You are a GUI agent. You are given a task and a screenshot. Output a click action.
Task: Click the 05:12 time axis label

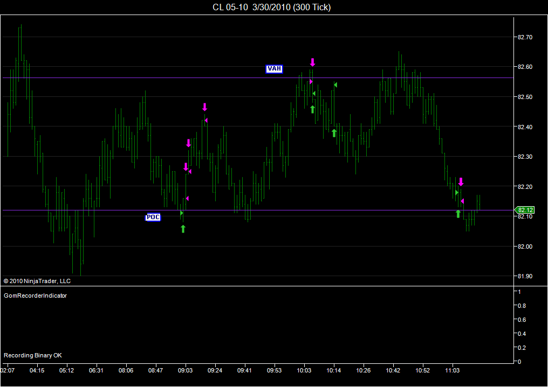[66, 370]
